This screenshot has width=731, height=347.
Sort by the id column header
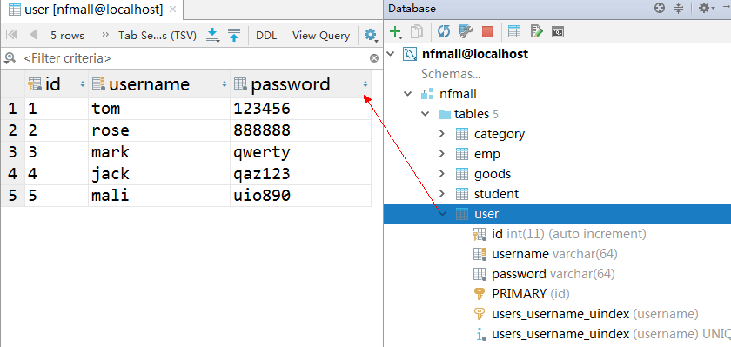click(57, 84)
